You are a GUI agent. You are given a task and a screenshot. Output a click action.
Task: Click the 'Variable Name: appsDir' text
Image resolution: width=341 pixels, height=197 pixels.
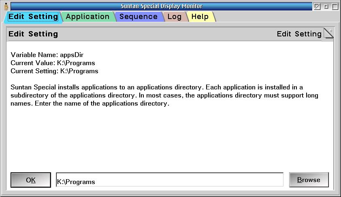pos(47,55)
